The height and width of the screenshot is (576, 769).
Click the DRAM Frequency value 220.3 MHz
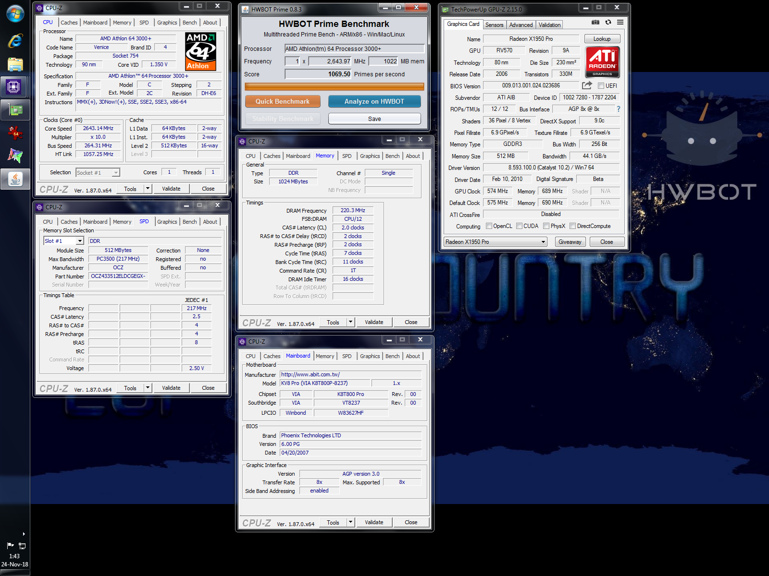[x=353, y=210]
